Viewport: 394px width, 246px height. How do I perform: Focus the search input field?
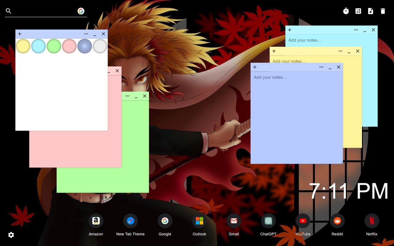tap(43, 11)
